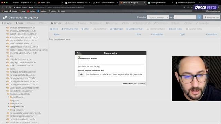
Task: Upload files with Carregar
Action: [x=56, y=23]
